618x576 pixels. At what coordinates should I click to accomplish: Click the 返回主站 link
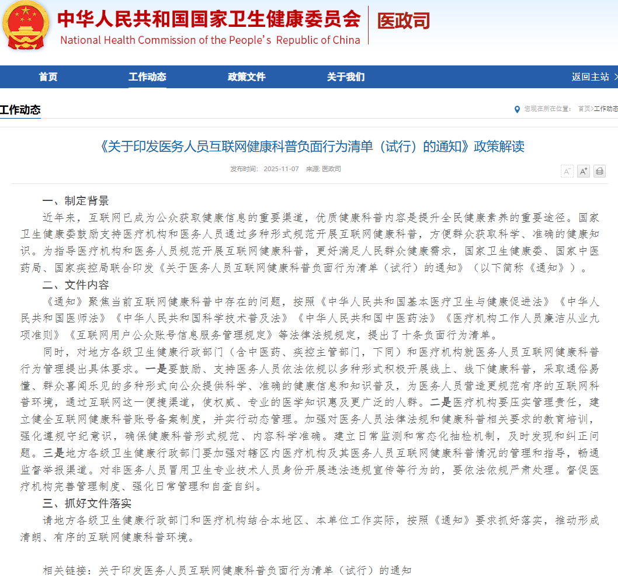(x=590, y=77)
